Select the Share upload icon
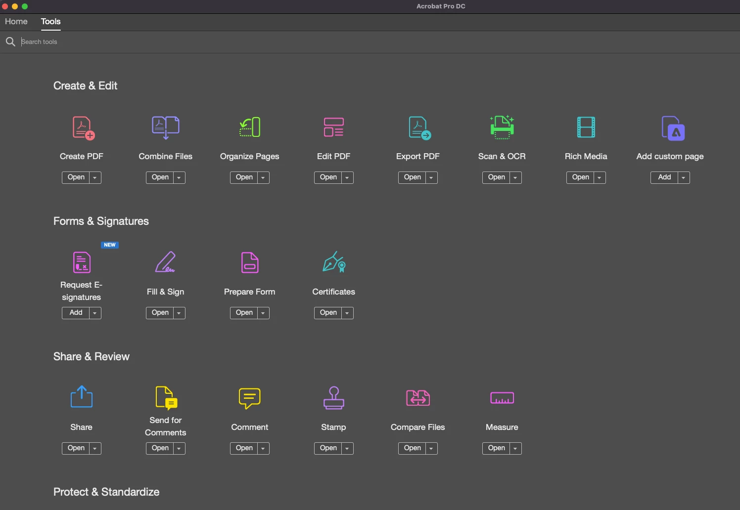 coord(82,397)
